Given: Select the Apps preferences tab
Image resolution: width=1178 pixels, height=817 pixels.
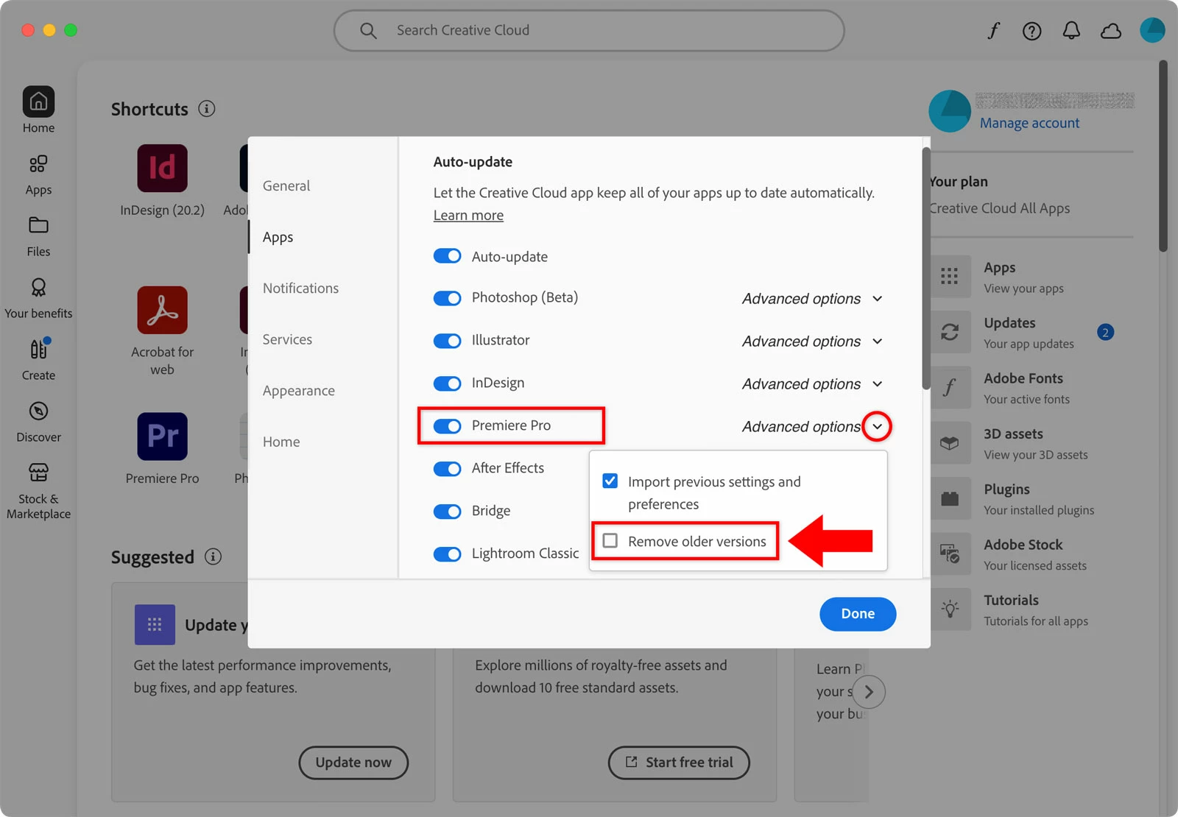Looking at the screenshot, I should pyautogui.click(x=278, y=237).
